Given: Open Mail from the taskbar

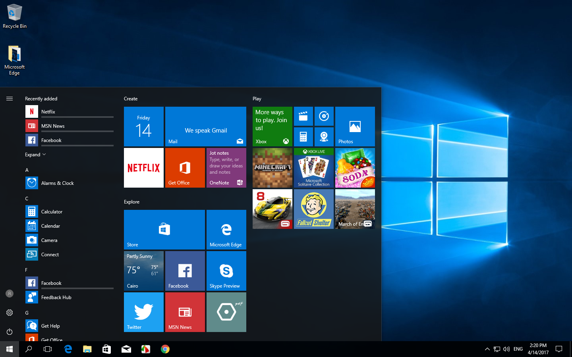Looking at the screenshot, I should [126, 349].
